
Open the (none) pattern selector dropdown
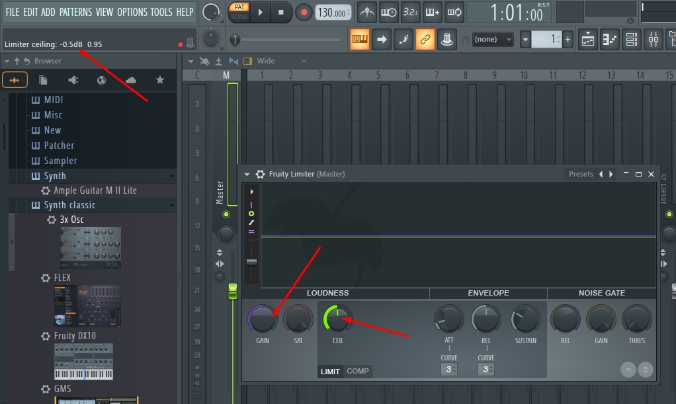click(x=493, y=39)
